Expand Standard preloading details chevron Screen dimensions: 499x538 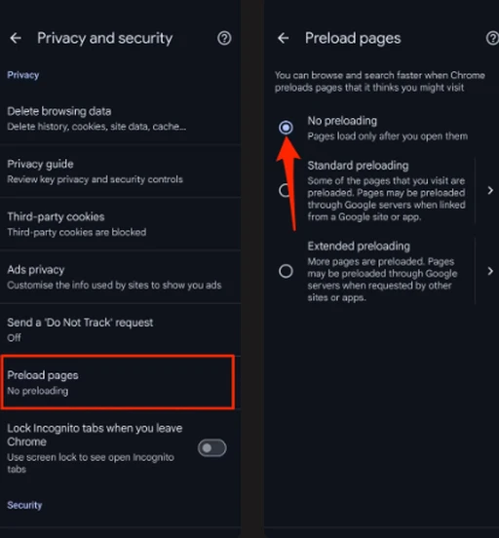[490, 190]
